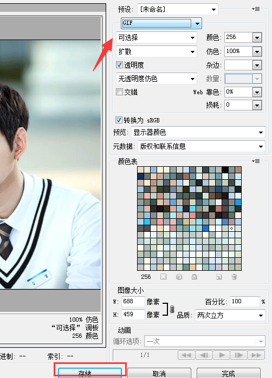272x378 pixels.
Task: Toggle the 转换为 sRGB checkbox
Action: pyautogui.click(x=119, y=120)
